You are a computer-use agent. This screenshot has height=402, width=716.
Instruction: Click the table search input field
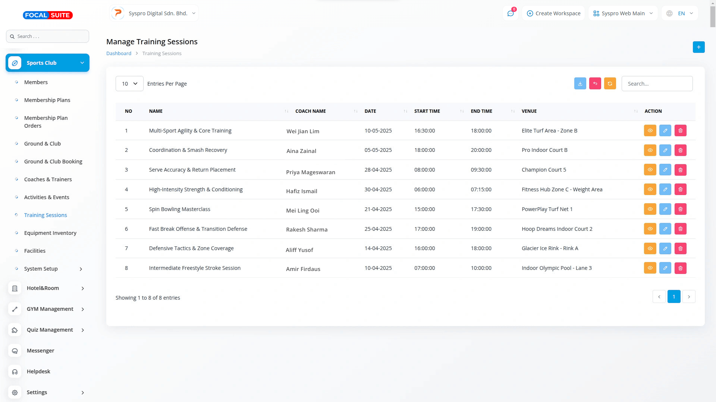click(x=657, y=84)
